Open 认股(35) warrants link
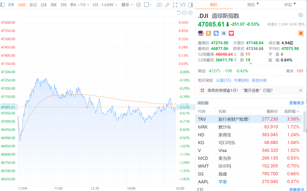The height and width of the screenshot is (191, 307). coord(224,80)
